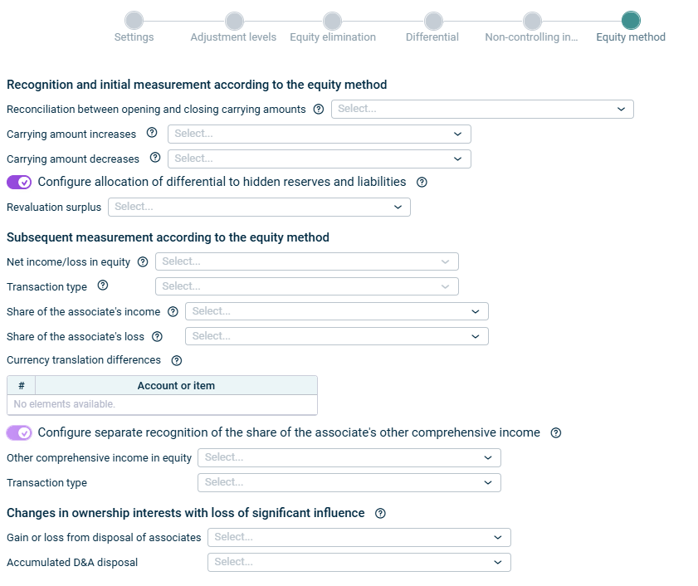Viewport: 698px width, 586px height.
Task: Open Accumulated D&A disposal dropdown
Action: [359, 562]
